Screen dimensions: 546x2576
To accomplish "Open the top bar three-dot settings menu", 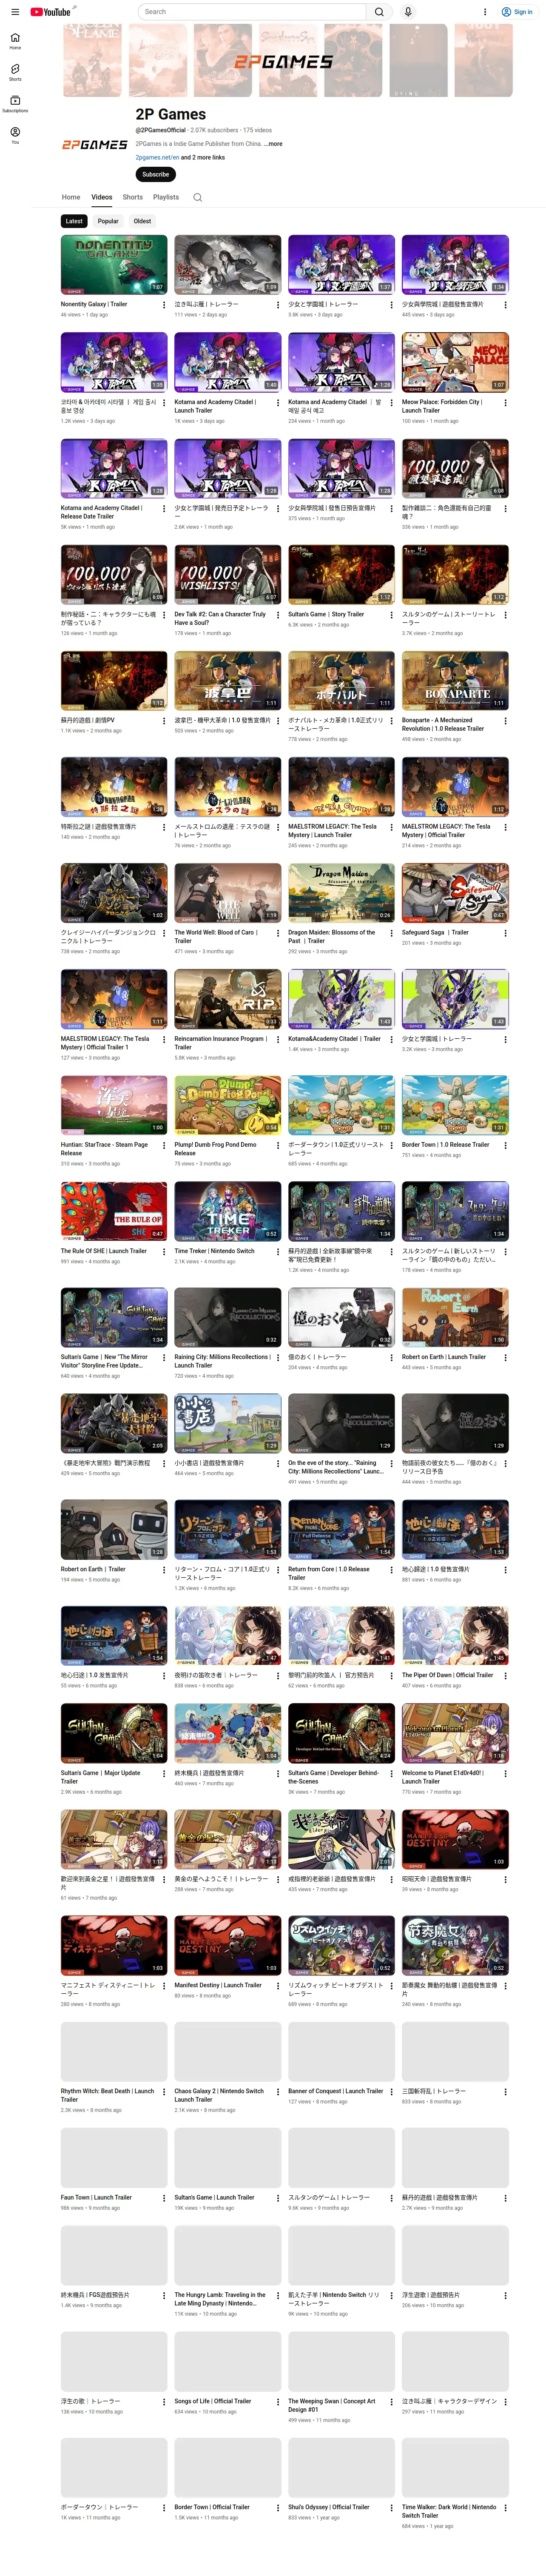I will (485, 12).
